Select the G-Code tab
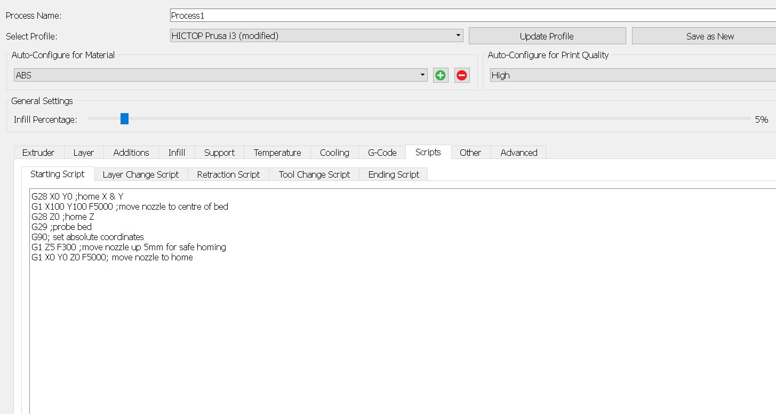Screen dimensions: 776x414 tap(382, 153)
